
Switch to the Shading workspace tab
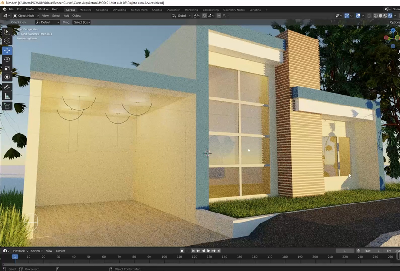click(157, 10)
